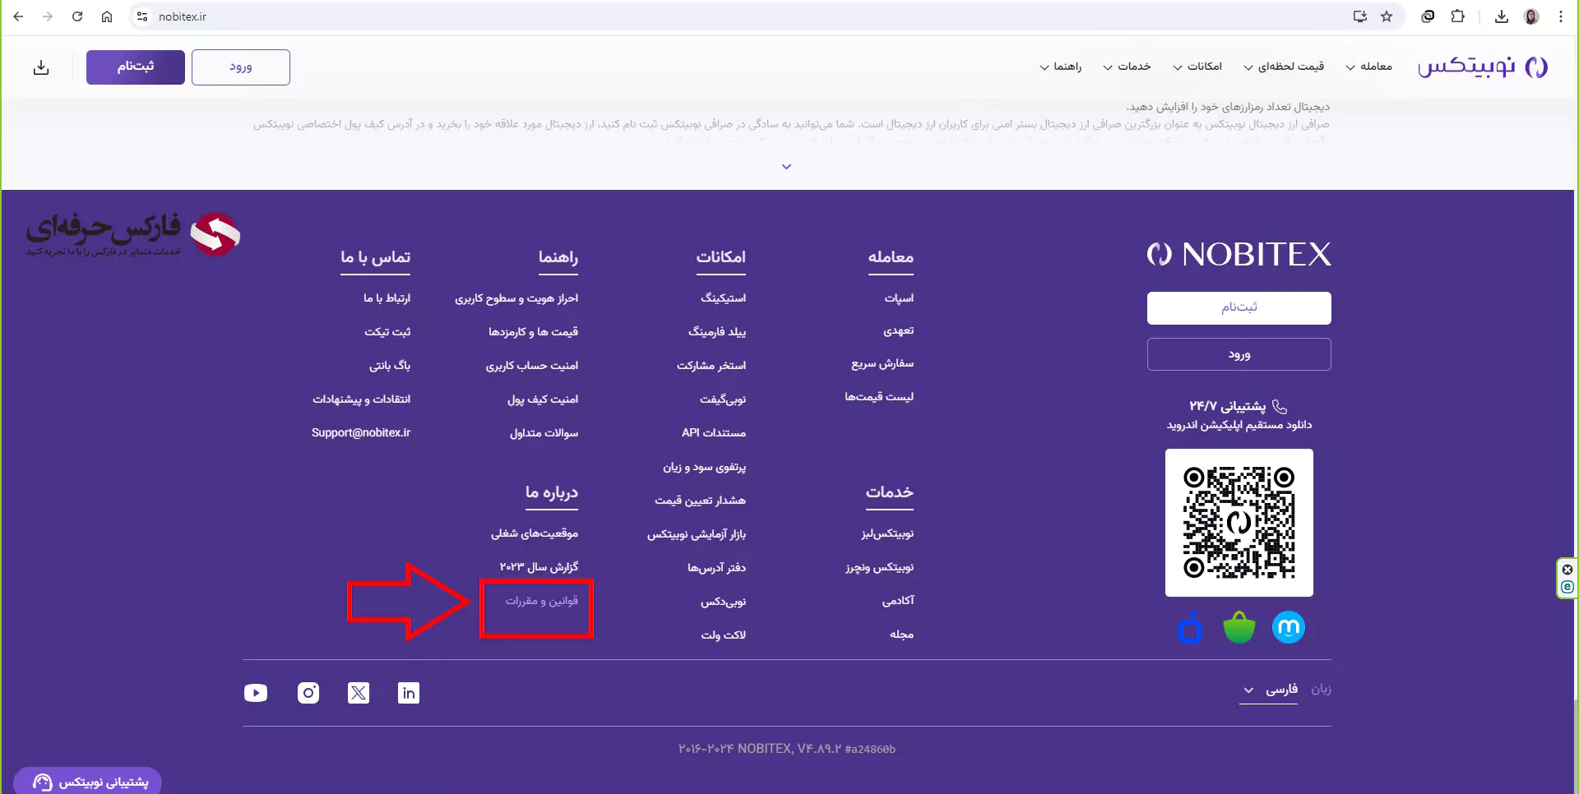Expand the امکانات header menu
Image resolution: width=1579 pixels, height=794 pixels.
point(1197,67)
